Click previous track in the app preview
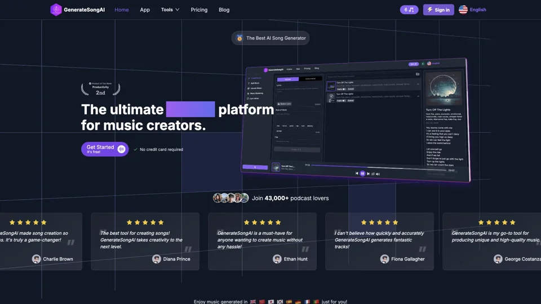 pyautogui.click(x=356, y=173)
